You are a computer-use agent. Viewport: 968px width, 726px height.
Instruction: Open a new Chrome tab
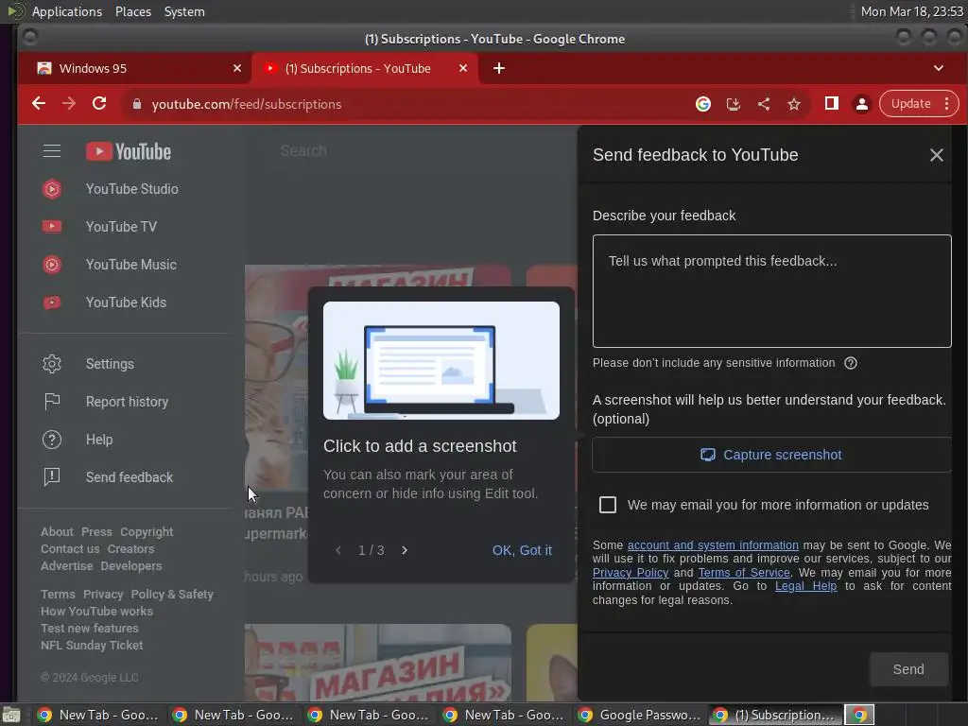(499, 68)
